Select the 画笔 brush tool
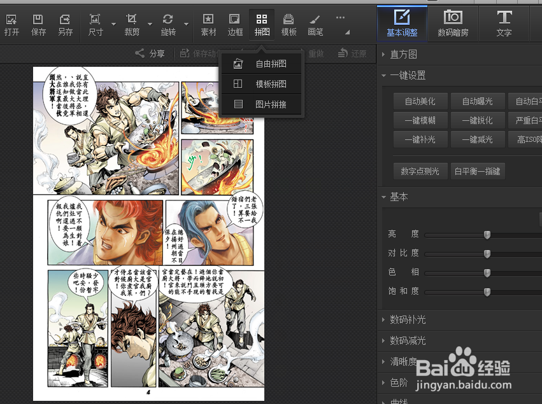 (x=315, y=25)
